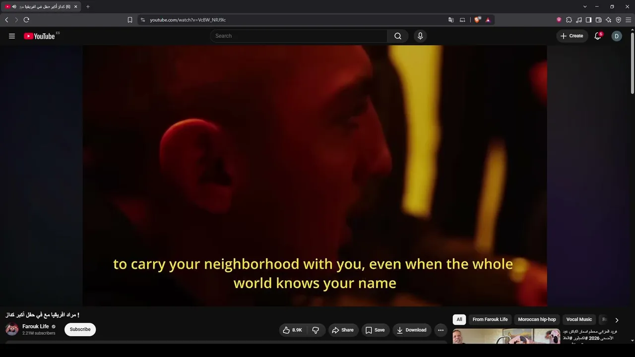
Task: Toggle the browser sidebar panel
Action: coord(589,20)
